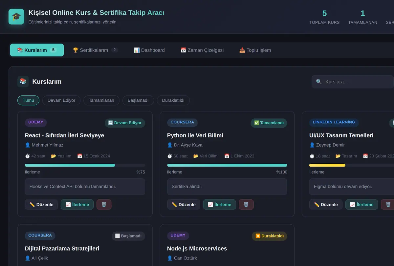Switch to the Sertifikalarım tab
The image size is (394, 266).
[95, 50]
